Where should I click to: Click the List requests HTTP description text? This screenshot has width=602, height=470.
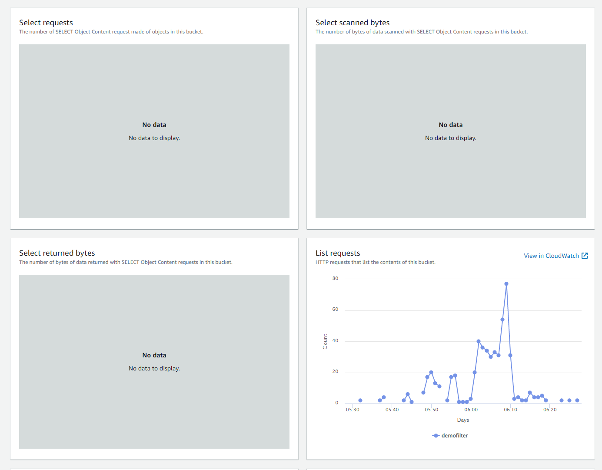click(x=376, y=262)
